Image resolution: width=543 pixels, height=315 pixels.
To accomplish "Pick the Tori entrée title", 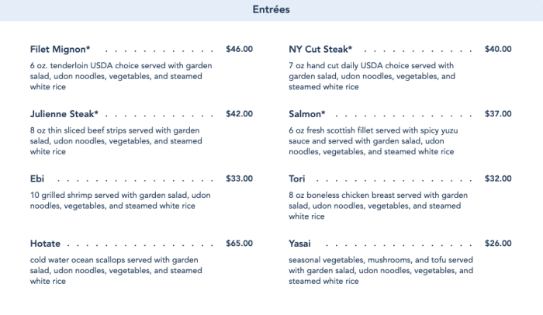I will [299, 178].
